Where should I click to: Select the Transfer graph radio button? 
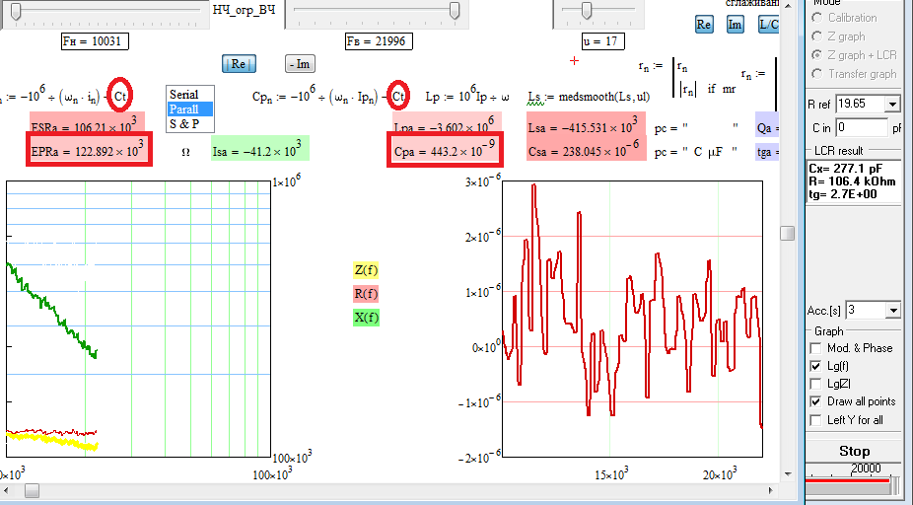817,74
